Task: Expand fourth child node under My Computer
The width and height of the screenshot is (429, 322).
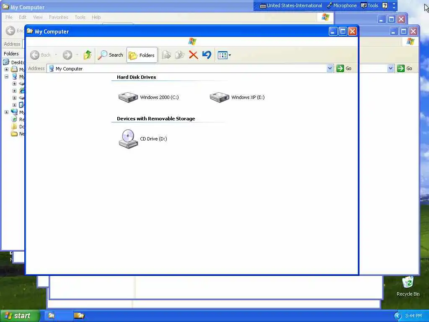Action: click(14, 105)
